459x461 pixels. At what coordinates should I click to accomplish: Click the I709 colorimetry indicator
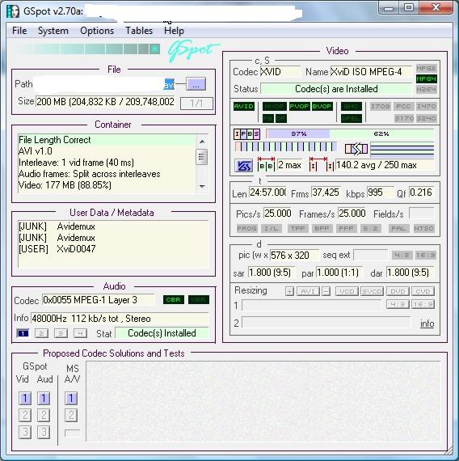click(x=380, y=106)
